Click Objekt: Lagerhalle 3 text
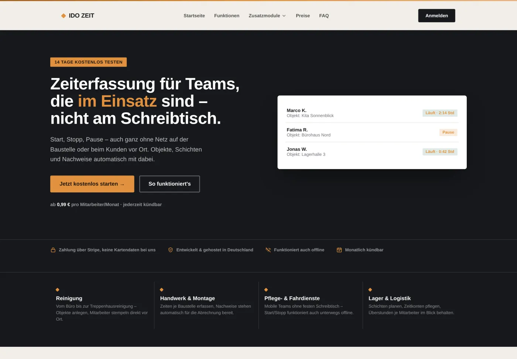This screenshot has height=359, width=517. coord(306,154)
